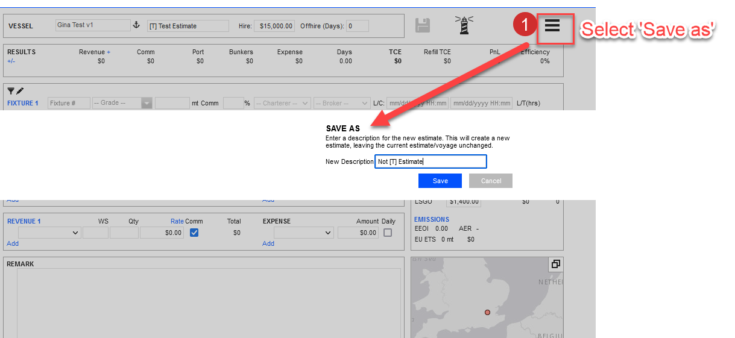Open the Expense type dropdown
The height and width of the screenshot is (338, 735).
coord(303,233)
